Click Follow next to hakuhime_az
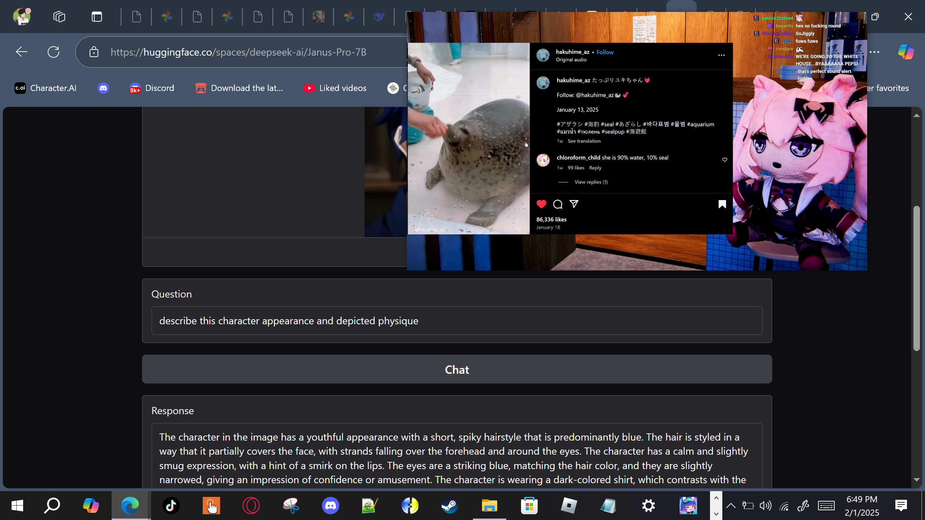The width and height of the screenshot is (925, 520). pos(605,52)
